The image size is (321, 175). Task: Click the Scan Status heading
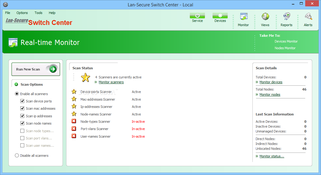83,68
